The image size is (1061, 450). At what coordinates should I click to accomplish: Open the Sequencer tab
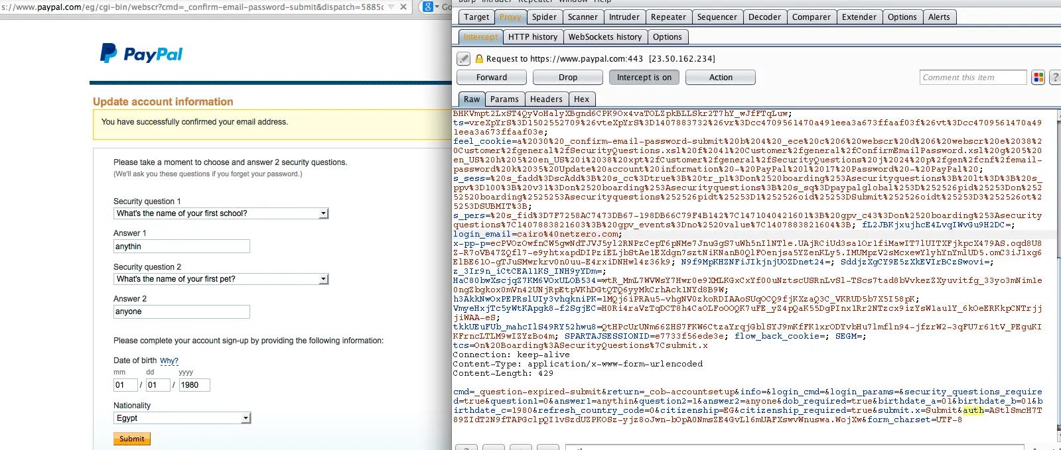coord(717,17)
